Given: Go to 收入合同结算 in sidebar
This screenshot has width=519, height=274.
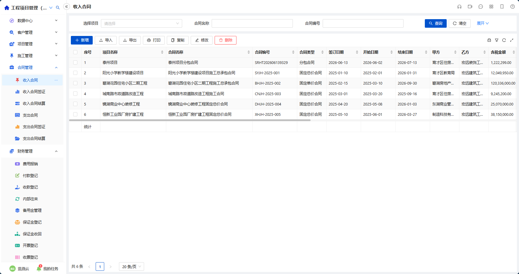Looking at the screenshot, I should [x=32, y=103].
